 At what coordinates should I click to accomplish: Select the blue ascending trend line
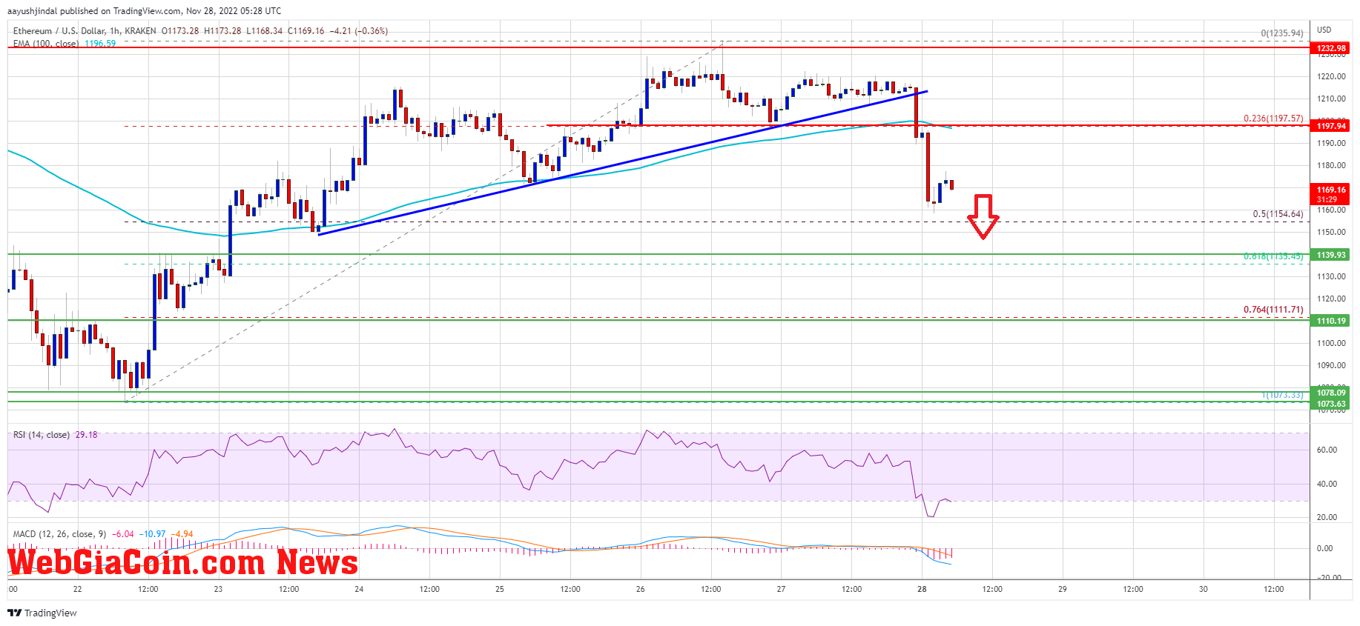click(x=623, y=163)
